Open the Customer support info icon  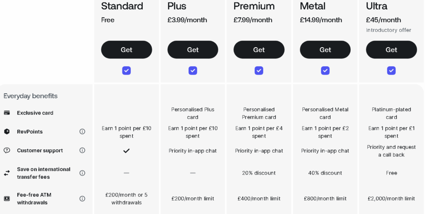[x=82, y=151]
